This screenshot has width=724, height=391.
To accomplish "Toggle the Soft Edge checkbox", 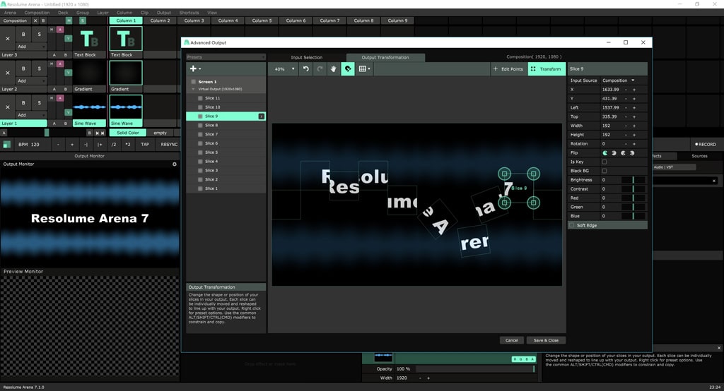I will (572, 225).
